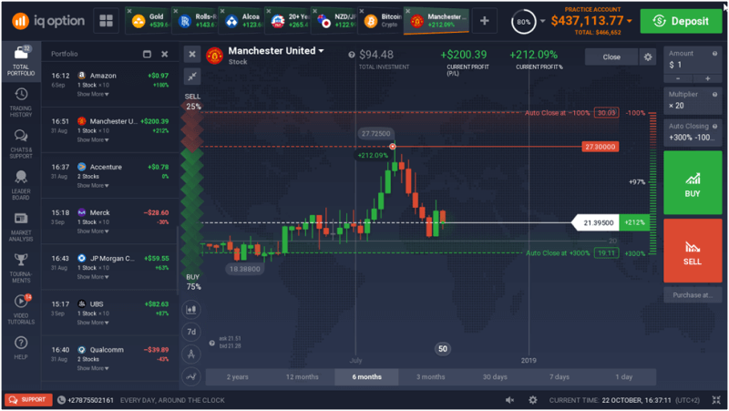729x411 pixels.
Task: Open the Leader Board sidebar icon
Action: pyautogui.click(x=21, y=185)
